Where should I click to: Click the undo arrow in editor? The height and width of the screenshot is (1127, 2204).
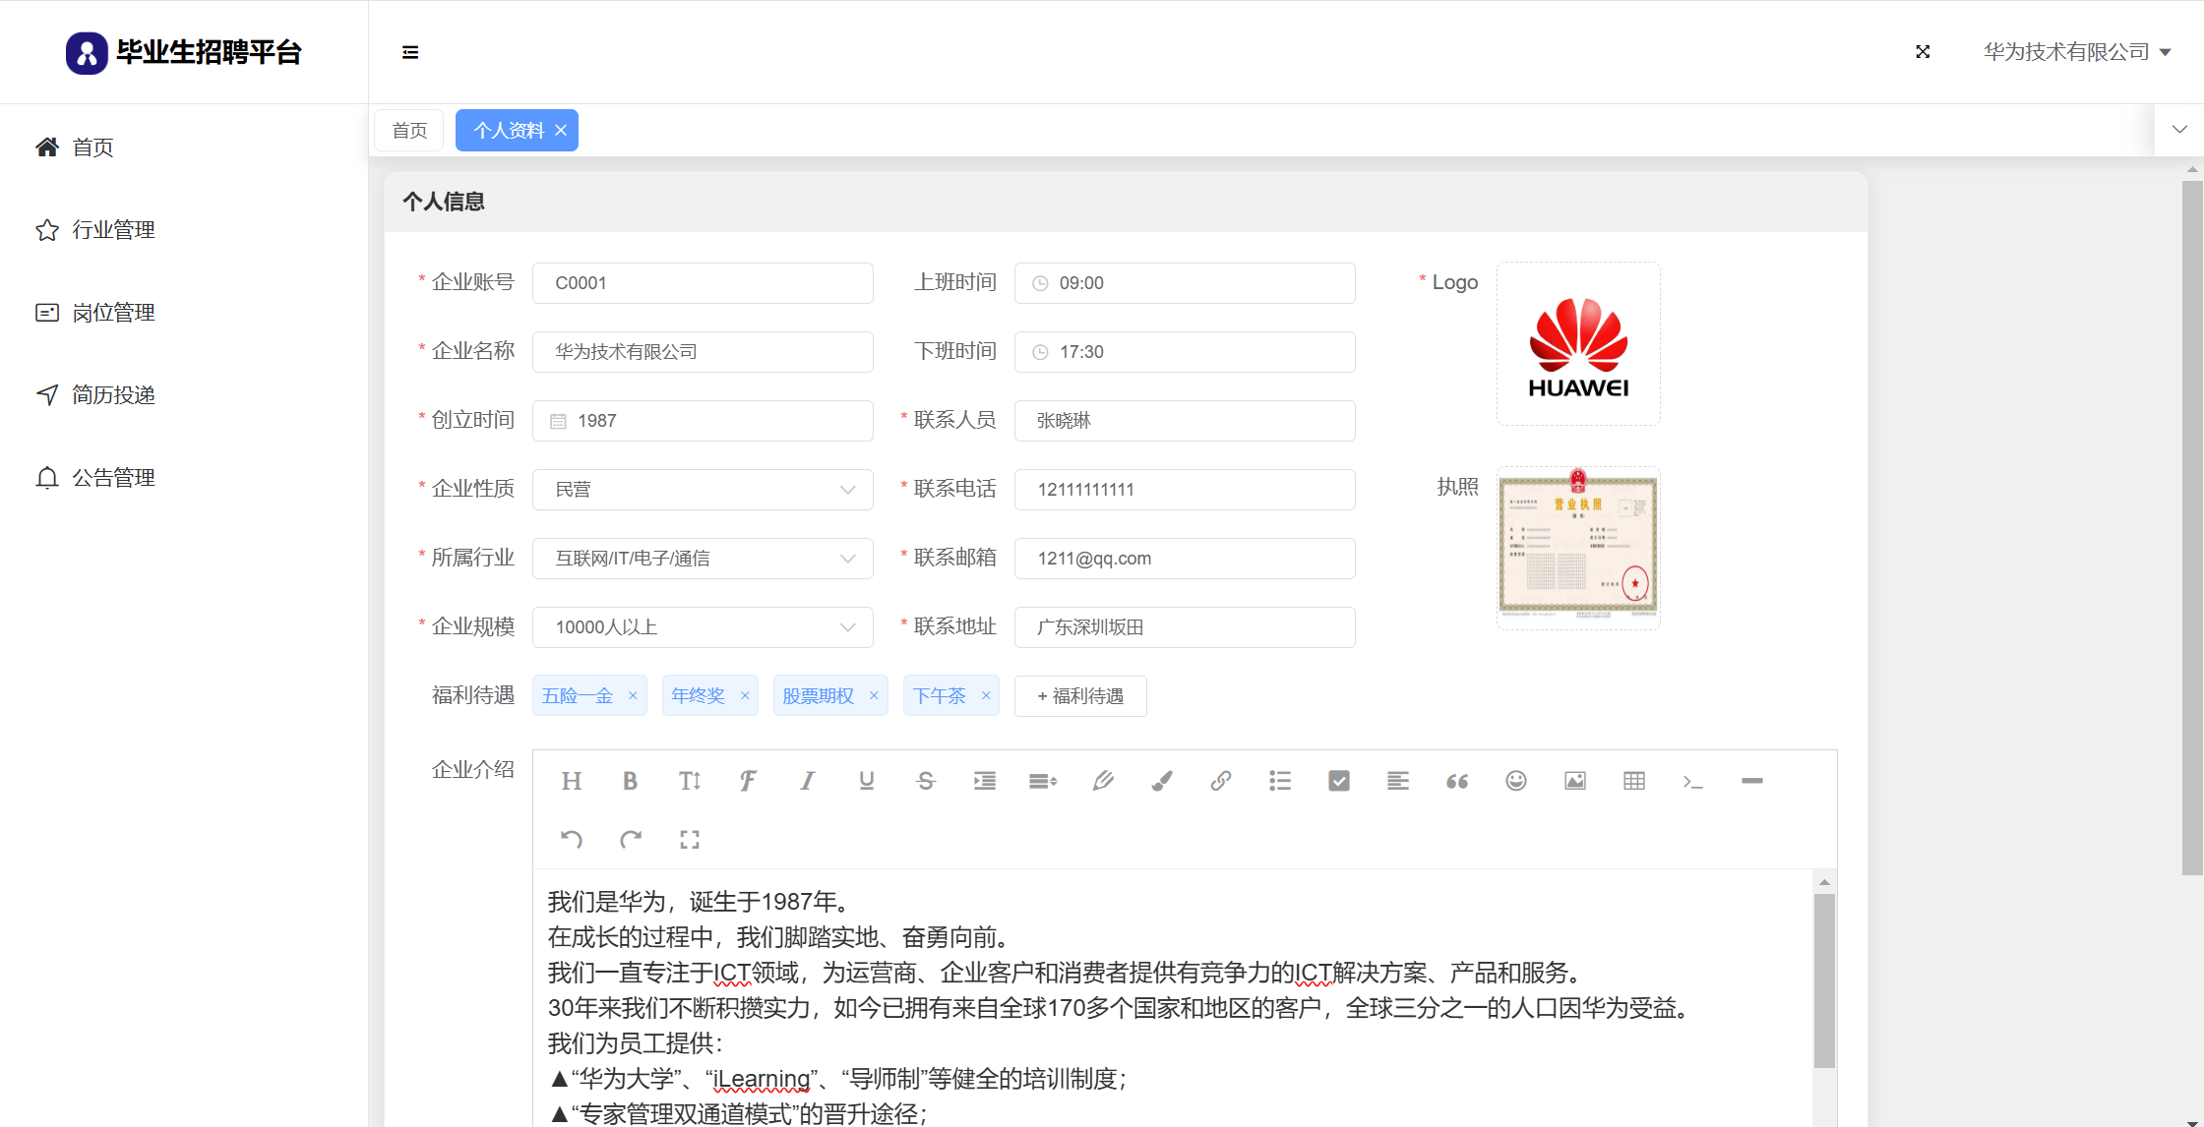pyautogui.click(x=571, y=839)
